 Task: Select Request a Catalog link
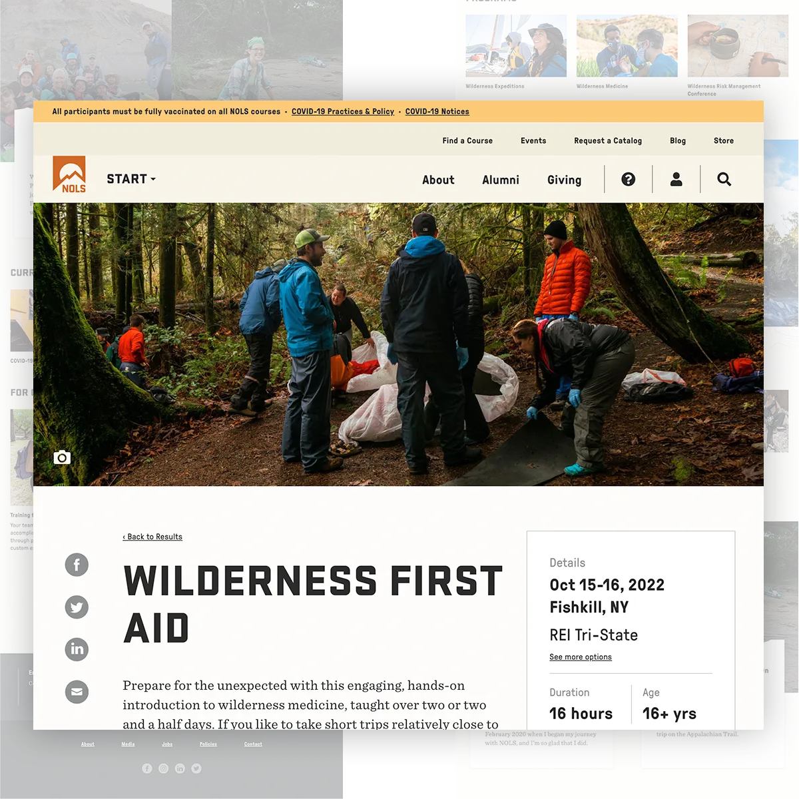(x=608, y=140)
